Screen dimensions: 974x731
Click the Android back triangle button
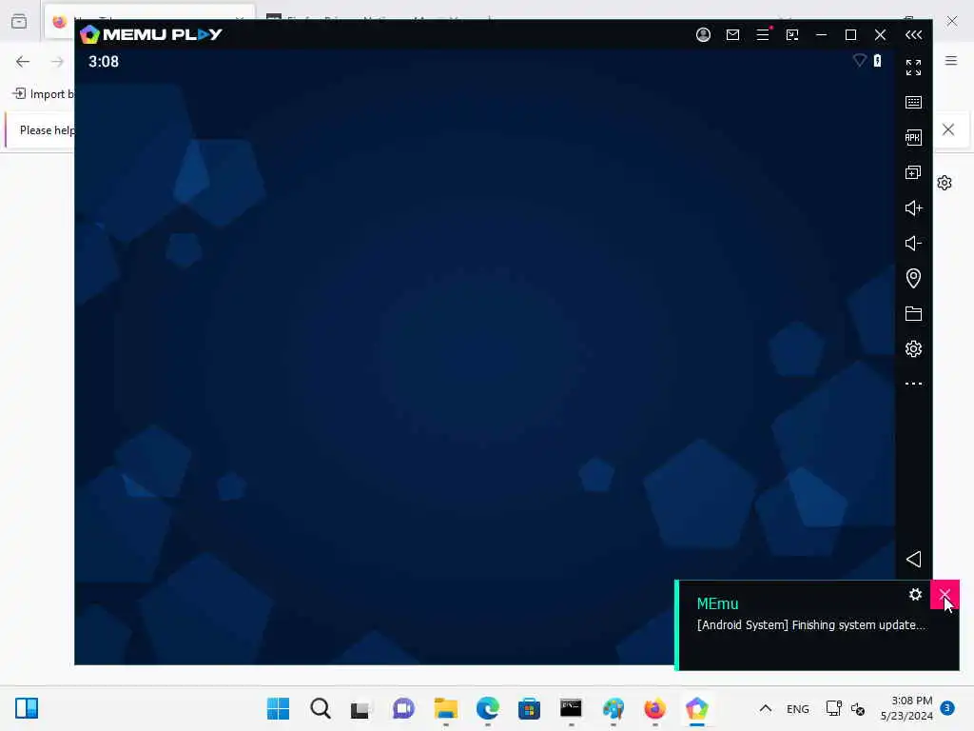[x=913, y=559]
